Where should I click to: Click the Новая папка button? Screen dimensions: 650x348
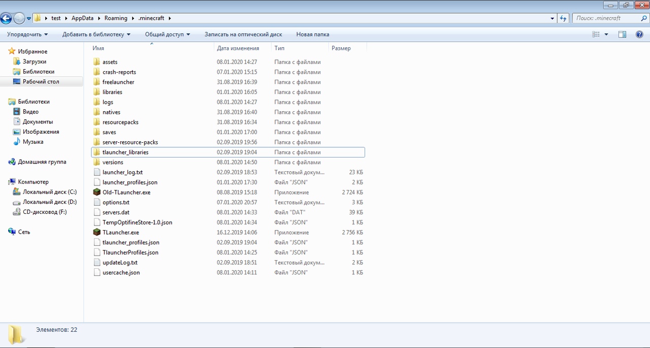313,35
